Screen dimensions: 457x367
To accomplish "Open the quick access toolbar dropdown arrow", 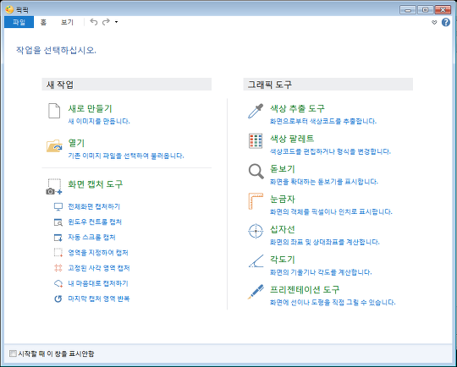I will tap(116, 22).
